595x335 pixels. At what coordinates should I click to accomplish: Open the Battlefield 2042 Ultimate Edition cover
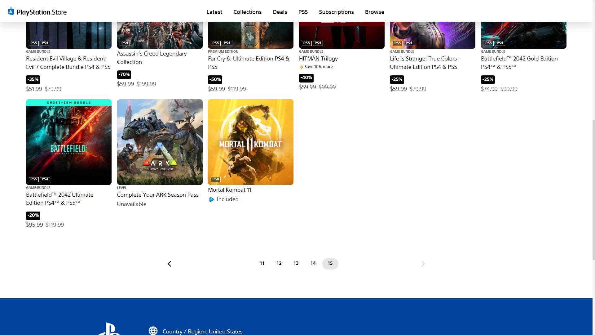(x=69, y=142)
